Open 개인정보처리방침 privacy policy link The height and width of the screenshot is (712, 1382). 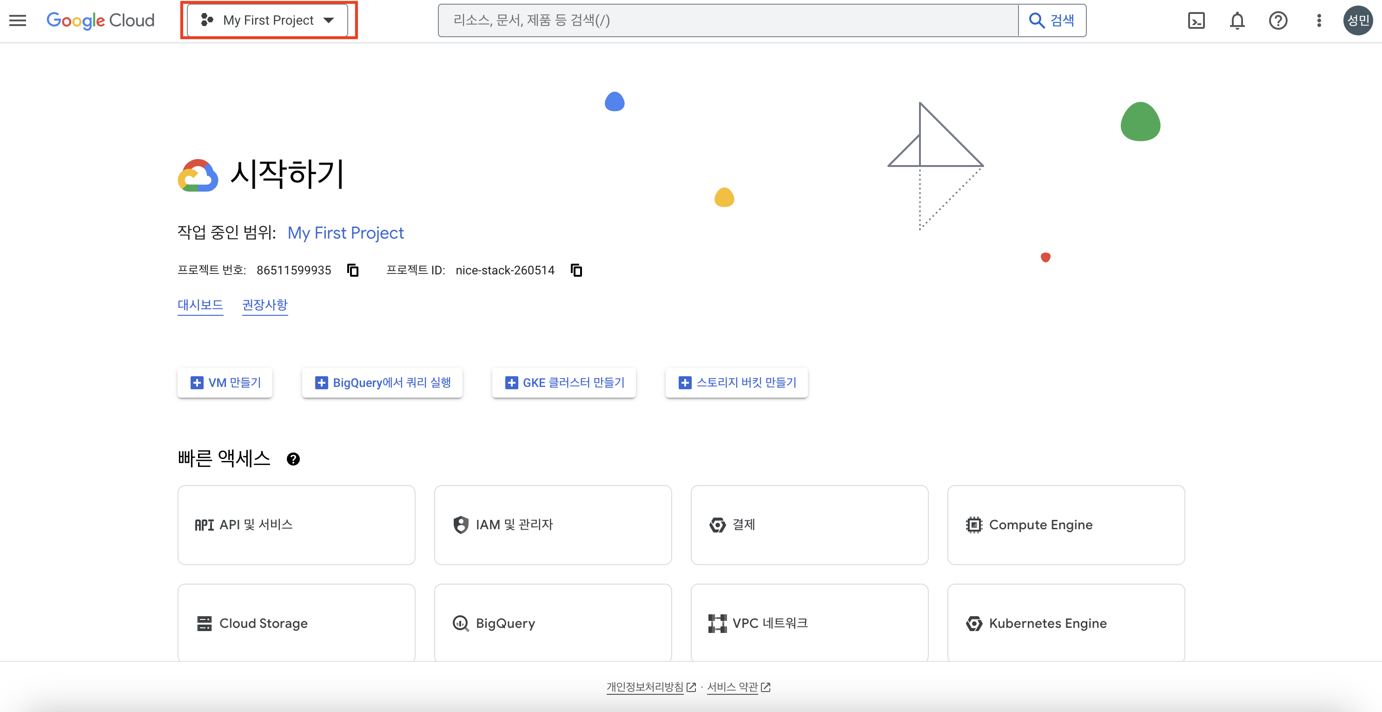click(x=651, y=687)
